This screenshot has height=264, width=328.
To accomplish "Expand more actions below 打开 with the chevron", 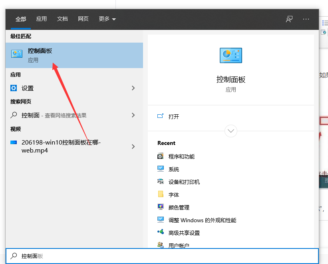I will (x=231, y=131).
